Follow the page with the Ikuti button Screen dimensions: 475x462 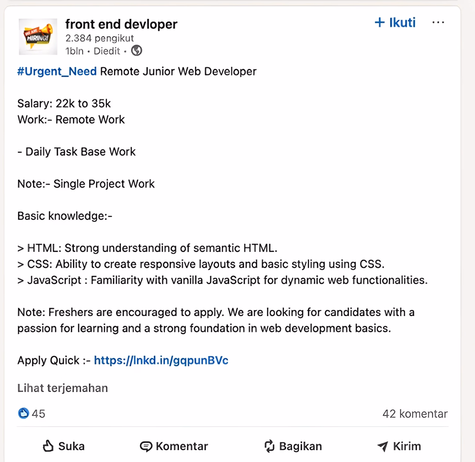tap(395, 22)
